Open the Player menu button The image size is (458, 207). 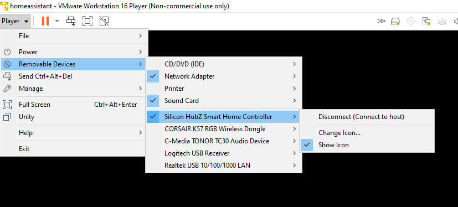coord(15,21)
